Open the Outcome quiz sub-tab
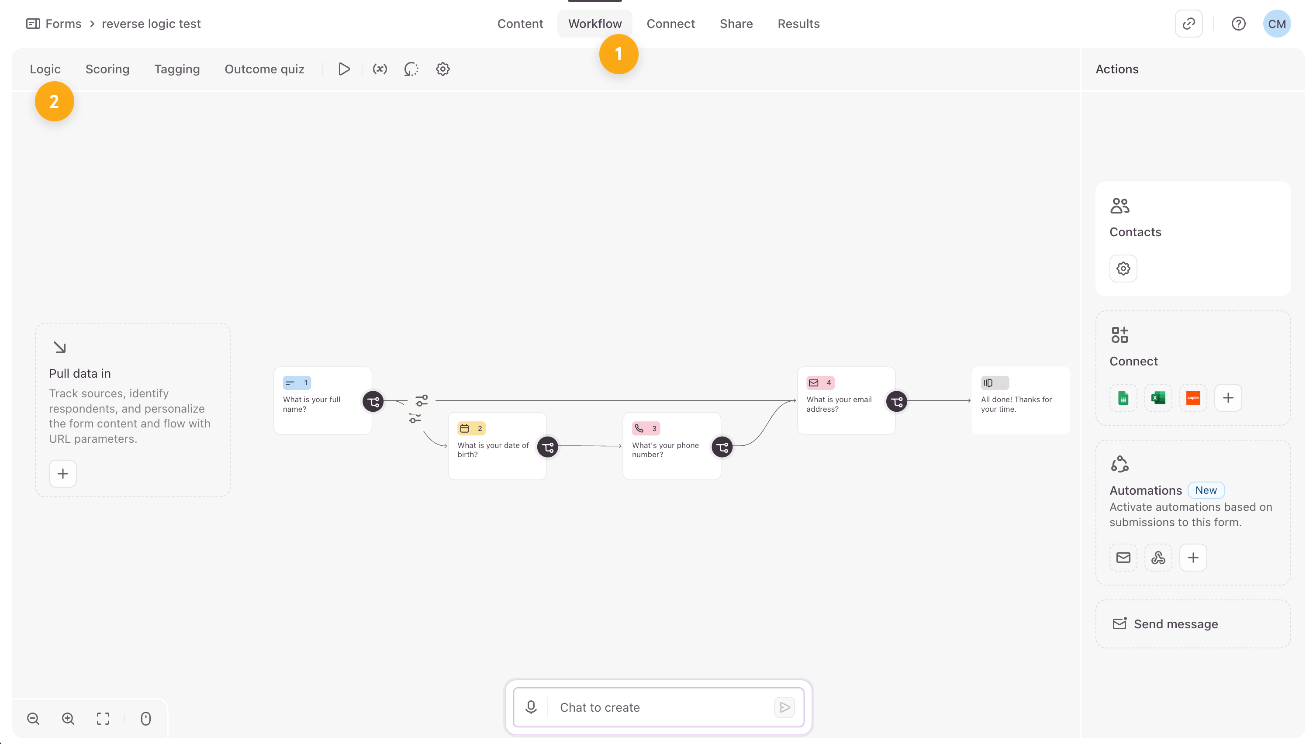 (264, 69)
